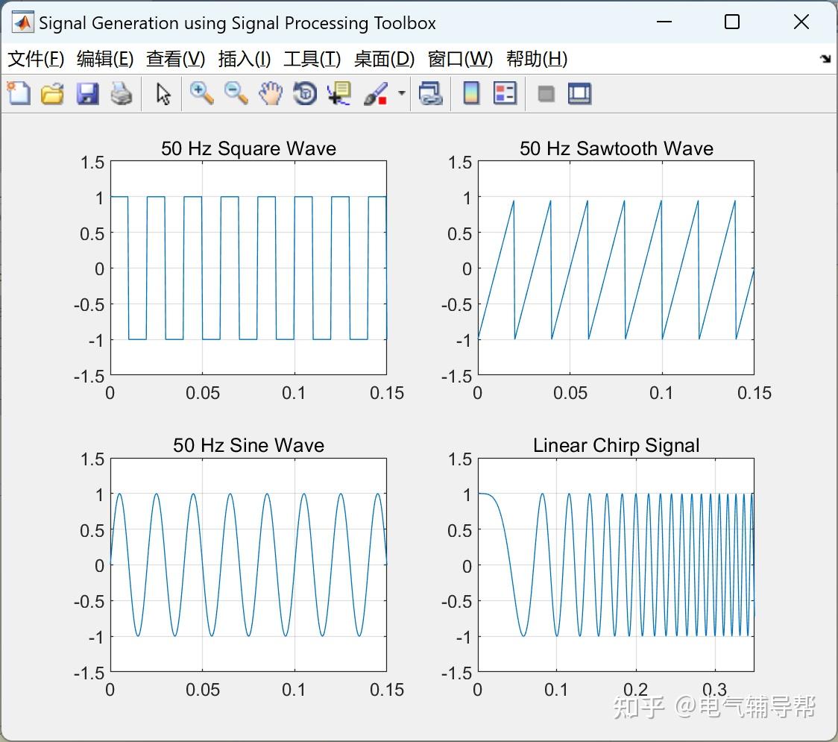Viewport: 838px width, 742px height.
Task: Print the figure using the printer icon
Action: click(x=122, y=93)
